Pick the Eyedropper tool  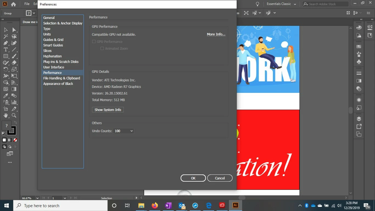[6, 96]
